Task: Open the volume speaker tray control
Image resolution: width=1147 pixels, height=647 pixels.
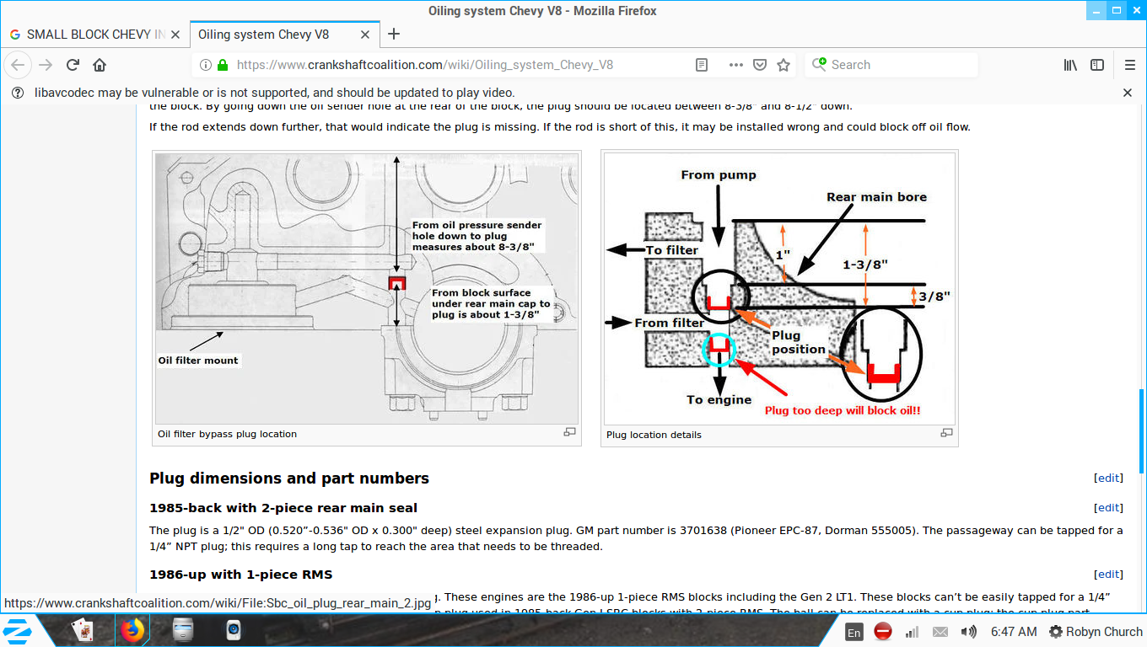Action: 968,632
